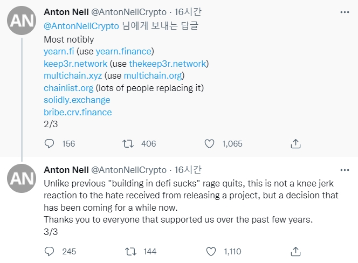
Task: Like the tweet with 1,110 likes
Action: (210, 251)
